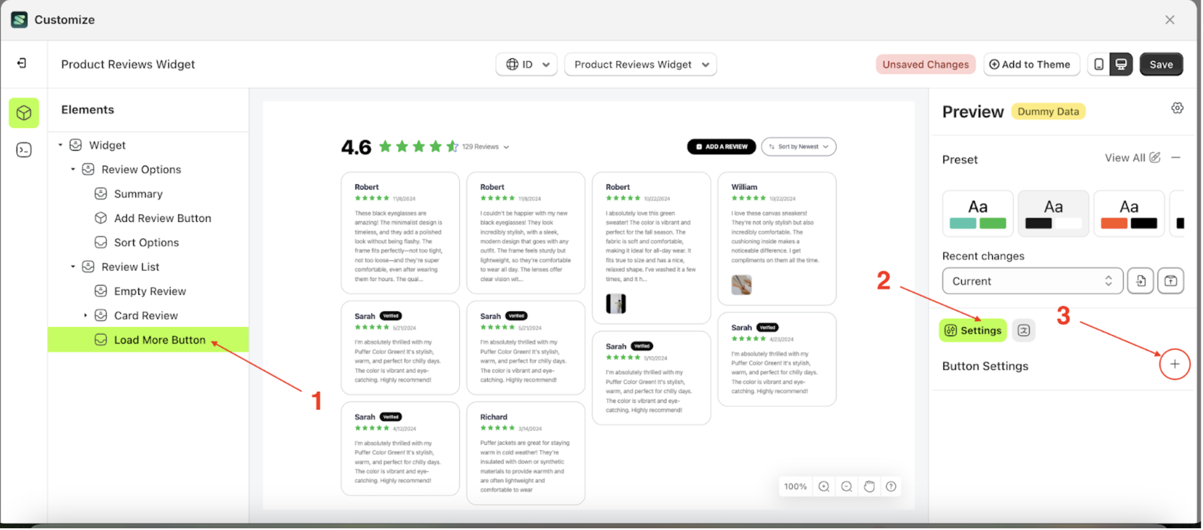Toggle desktop preview mode
This screenshot has height=530, width=1203.
(x=1121, y=64)
